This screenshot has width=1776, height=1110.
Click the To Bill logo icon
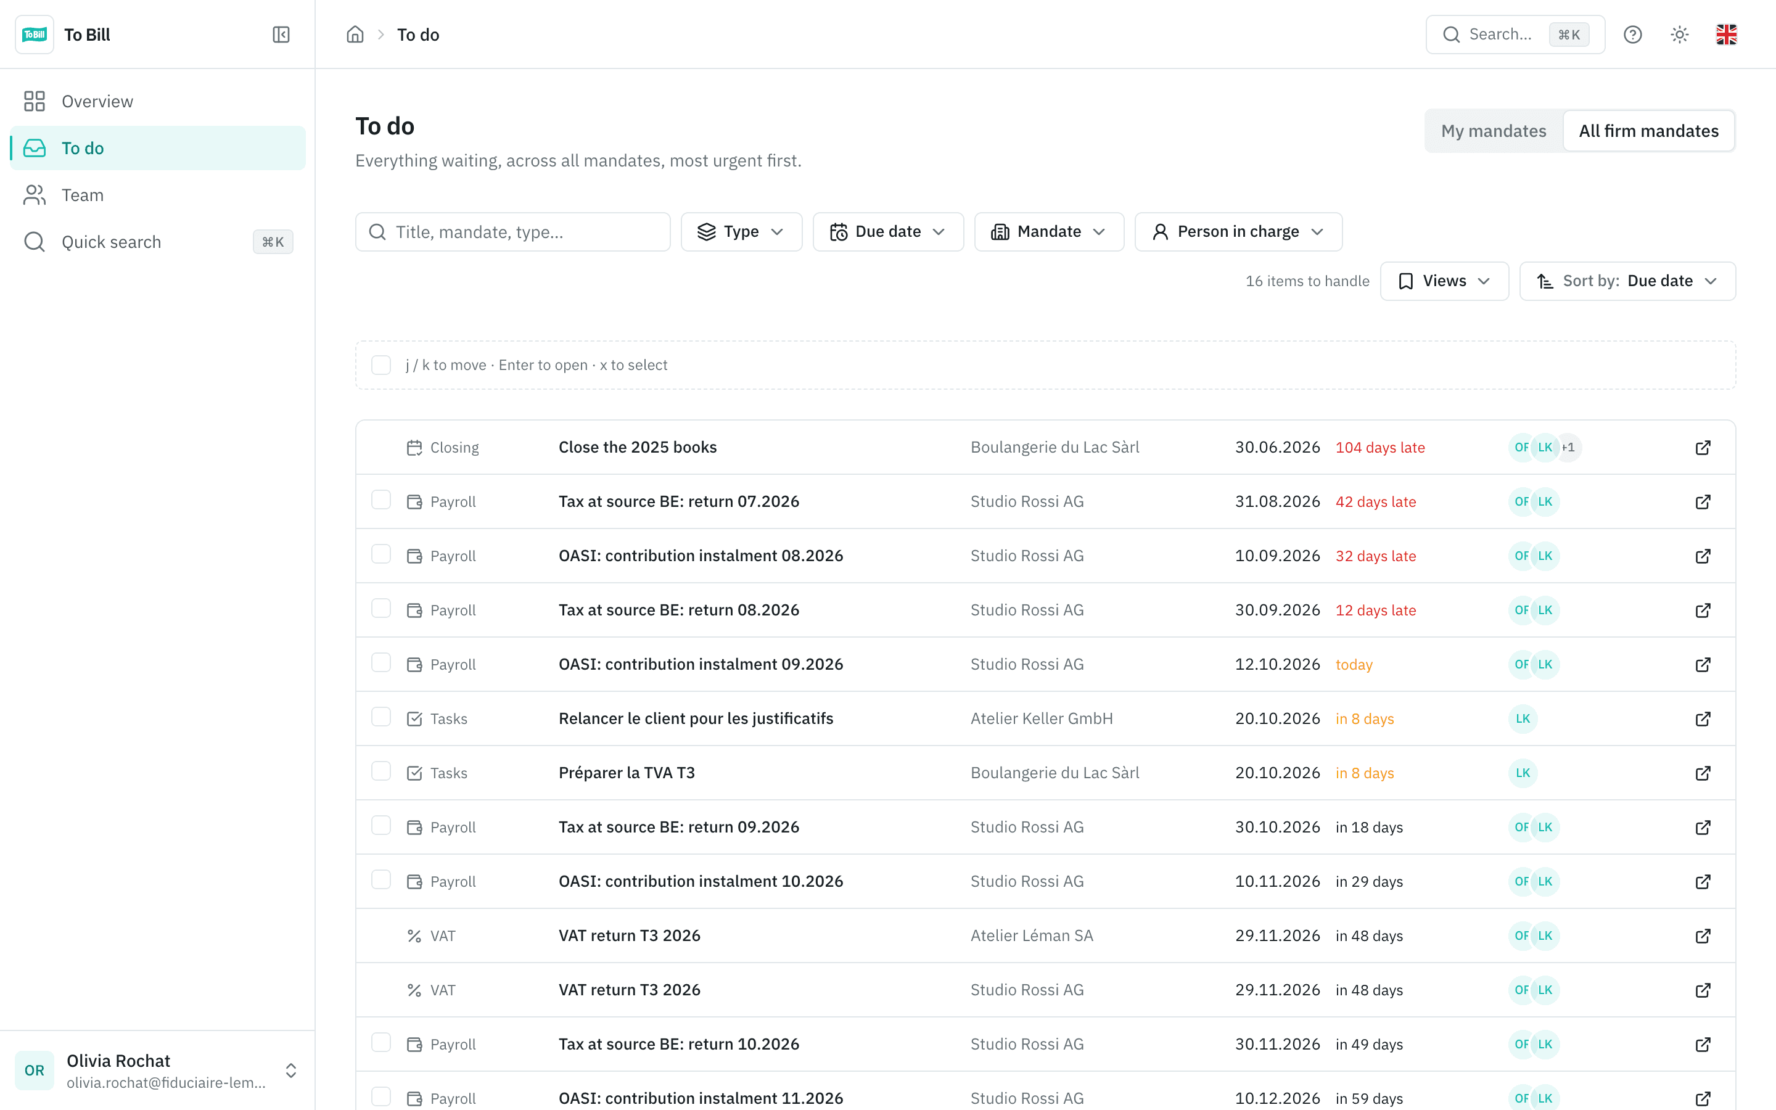click(35, 35)
